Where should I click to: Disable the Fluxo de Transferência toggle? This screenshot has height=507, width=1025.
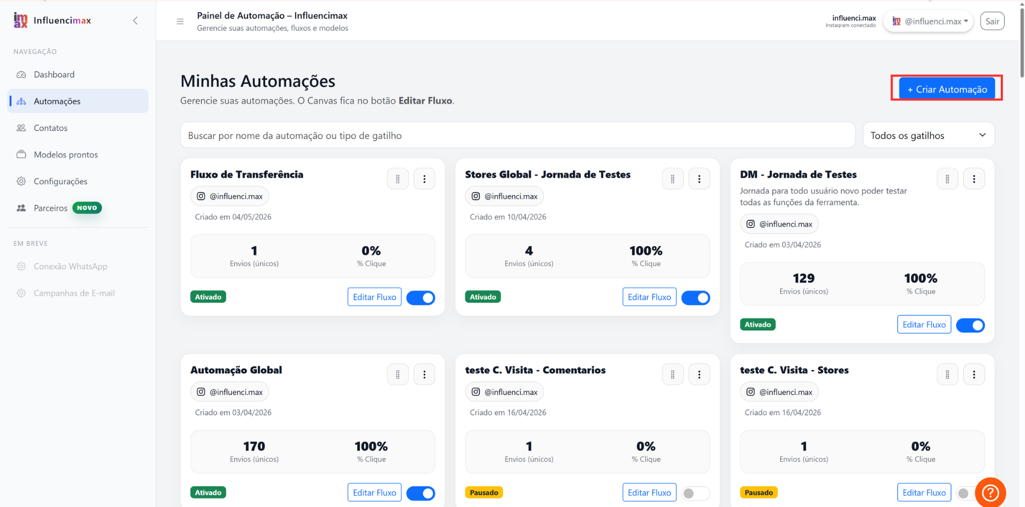pyautogui.click(x=421, y=297)
